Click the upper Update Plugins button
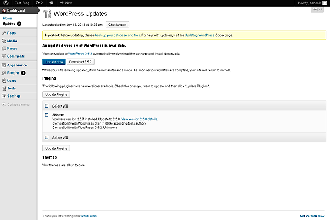330x220 pixels. click(x=56, y=95)
